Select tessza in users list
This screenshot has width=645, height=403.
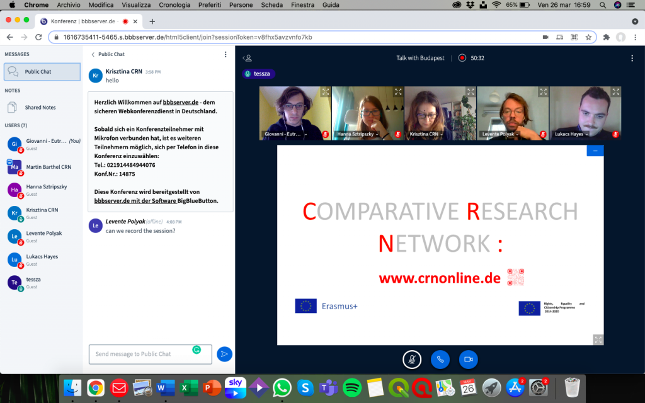42,283
